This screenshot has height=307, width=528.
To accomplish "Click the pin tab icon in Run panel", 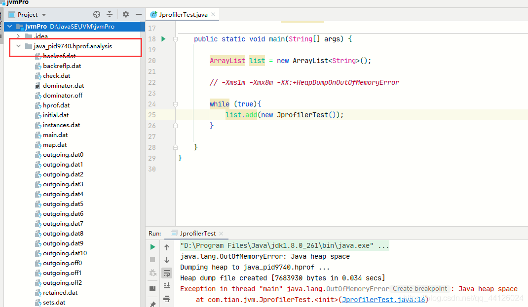I will [x=152, y=304].
